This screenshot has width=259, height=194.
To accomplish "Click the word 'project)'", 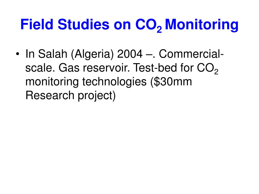I will click(97, 96).
